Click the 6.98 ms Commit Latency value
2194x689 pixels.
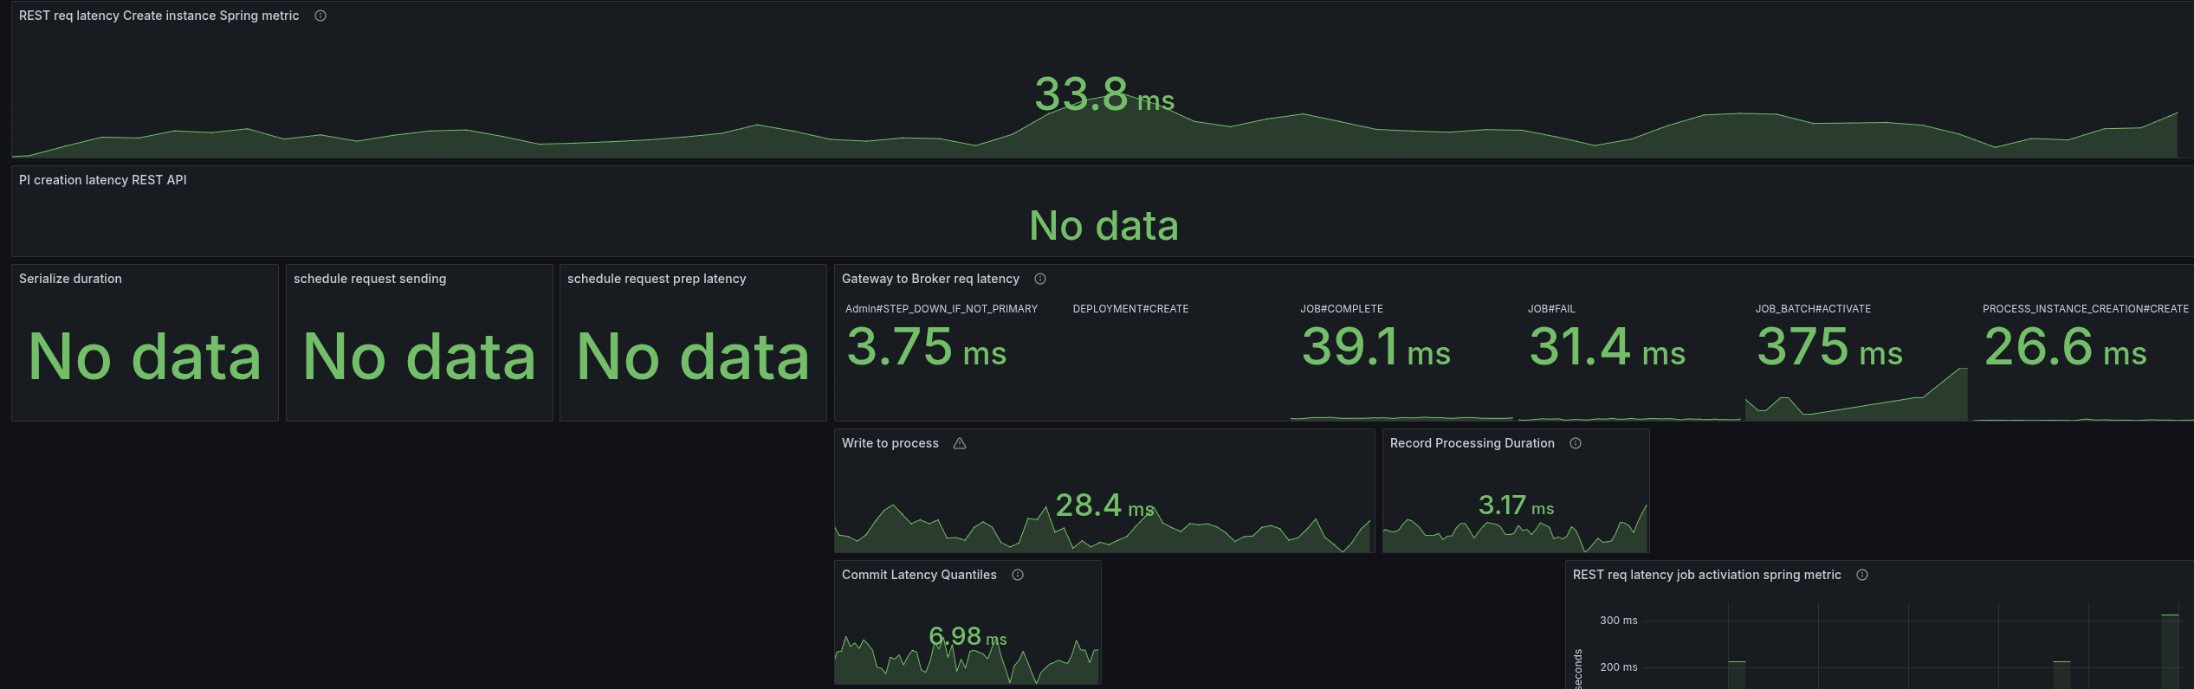click(968, 636)
